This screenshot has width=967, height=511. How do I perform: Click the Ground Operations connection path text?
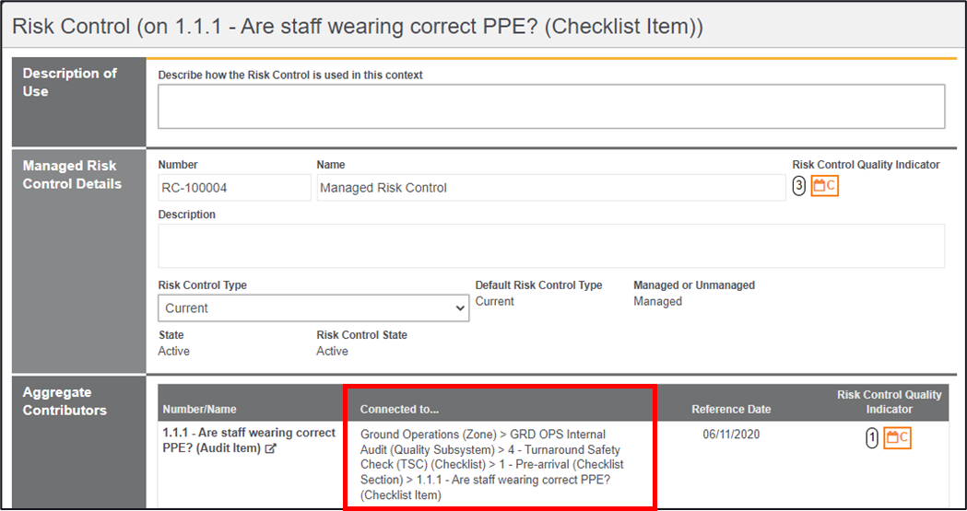490,464
